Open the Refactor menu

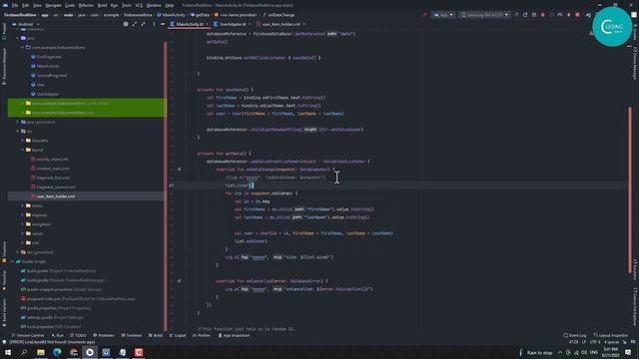coord(86,5)
